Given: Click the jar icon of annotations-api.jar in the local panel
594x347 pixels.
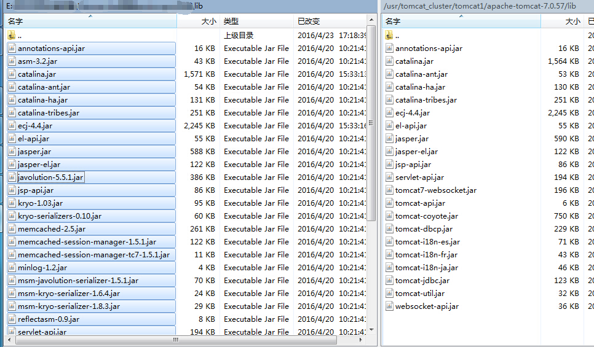Looking at the screenshot, I should pyautogui.click(x=12, y=48).
